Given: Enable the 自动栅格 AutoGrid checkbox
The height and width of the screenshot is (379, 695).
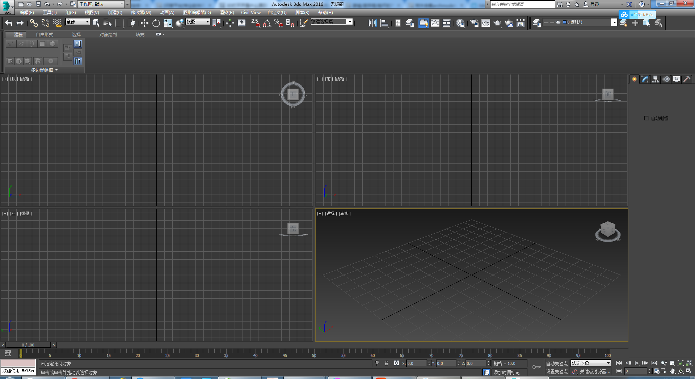Looking at the screenshot, I should coord(646,118).
